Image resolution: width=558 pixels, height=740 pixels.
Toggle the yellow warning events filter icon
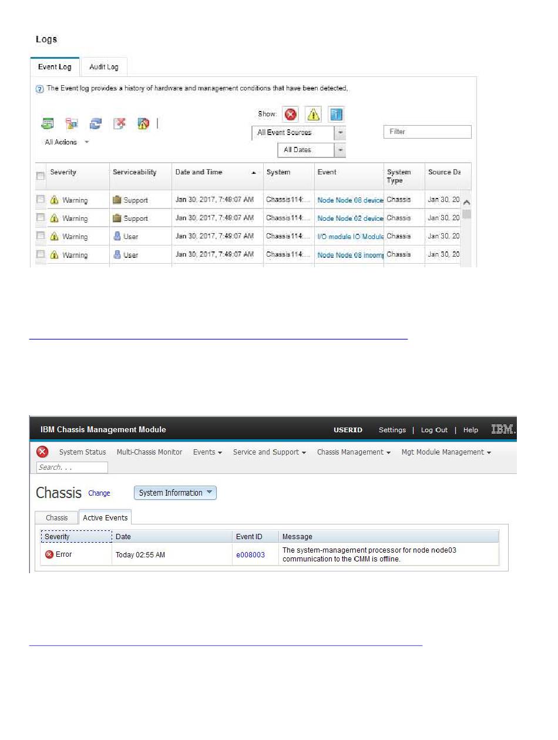(313, 114)
